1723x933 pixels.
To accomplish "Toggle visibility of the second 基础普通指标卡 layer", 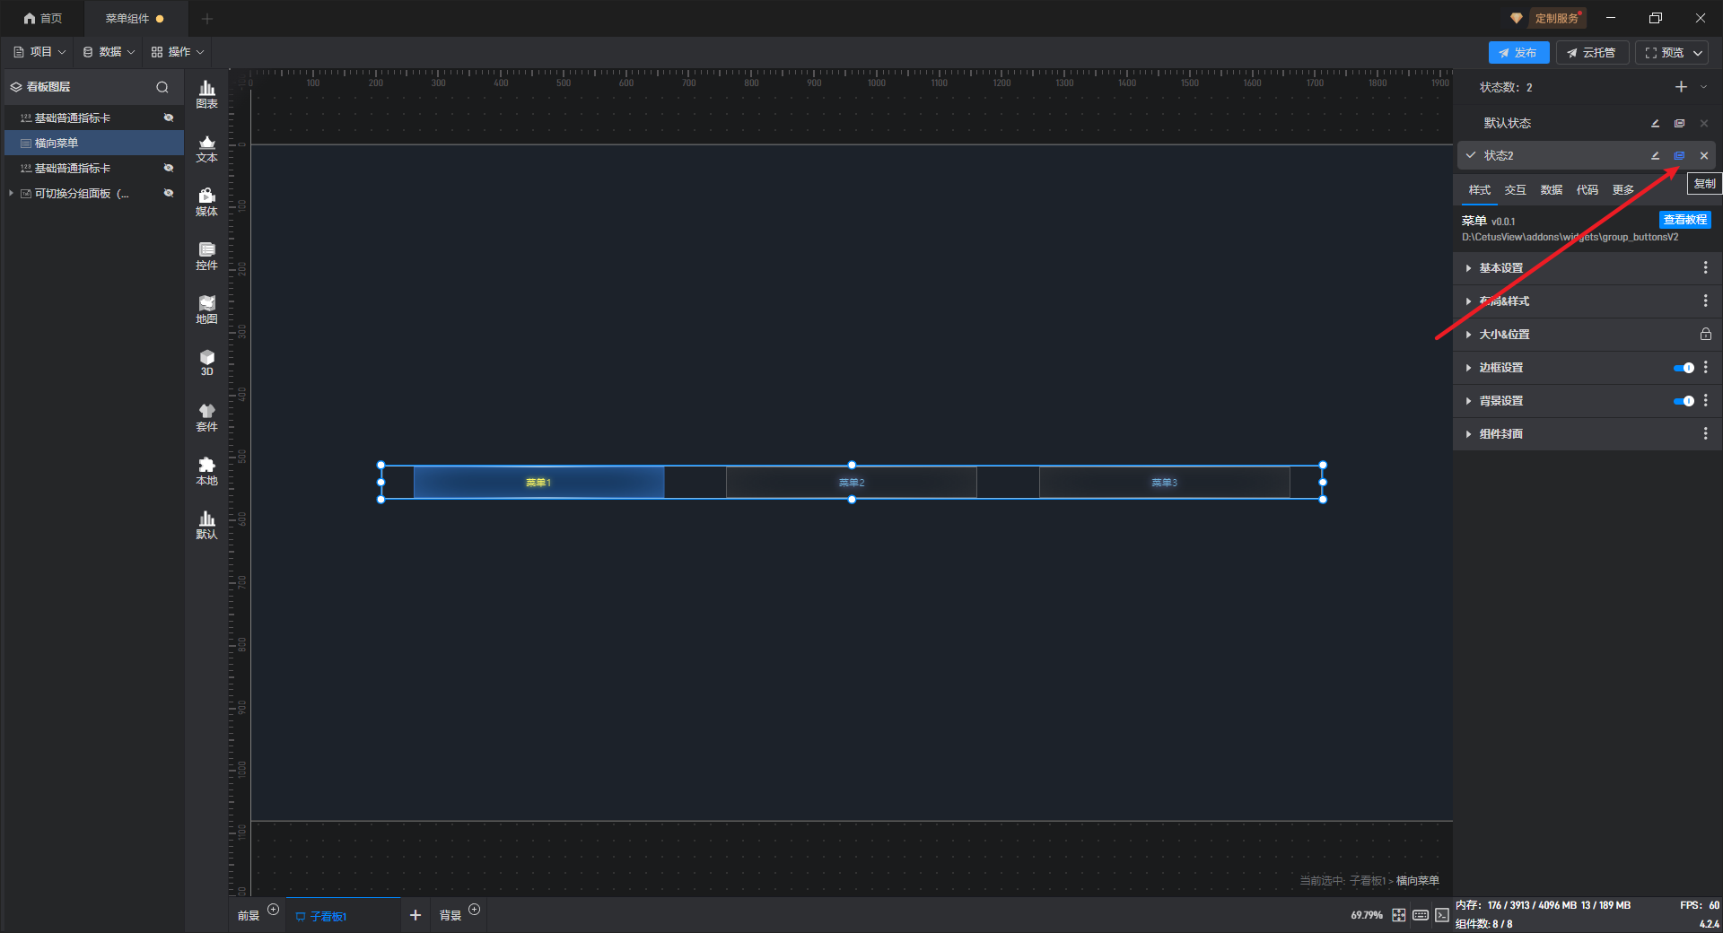I will (x=168, y=168).
